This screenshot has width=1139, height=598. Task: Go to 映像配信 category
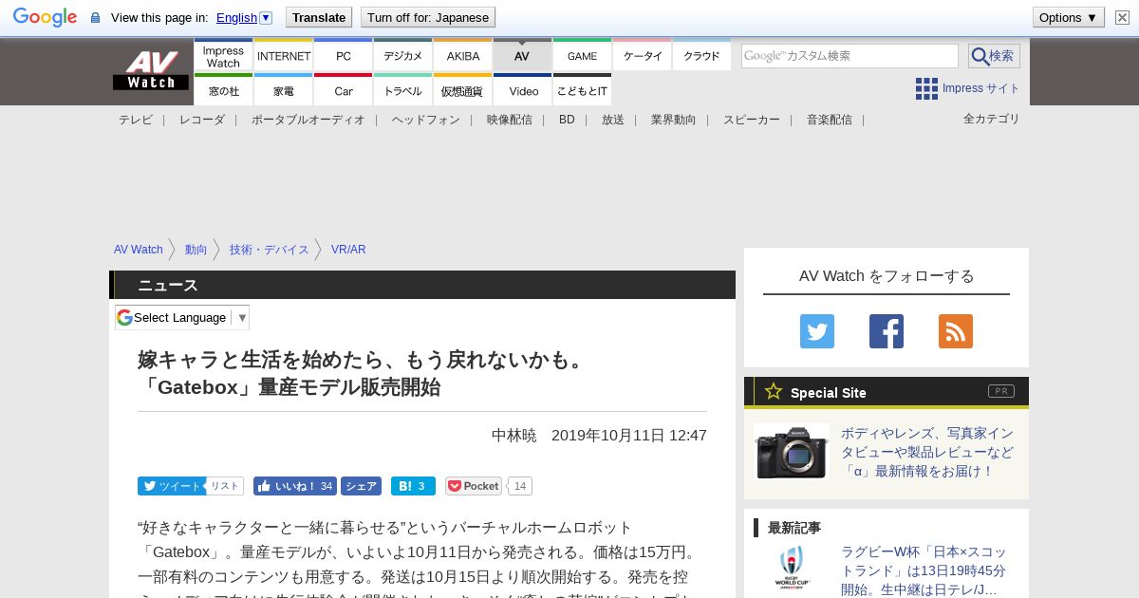click(x=510, y=120)
